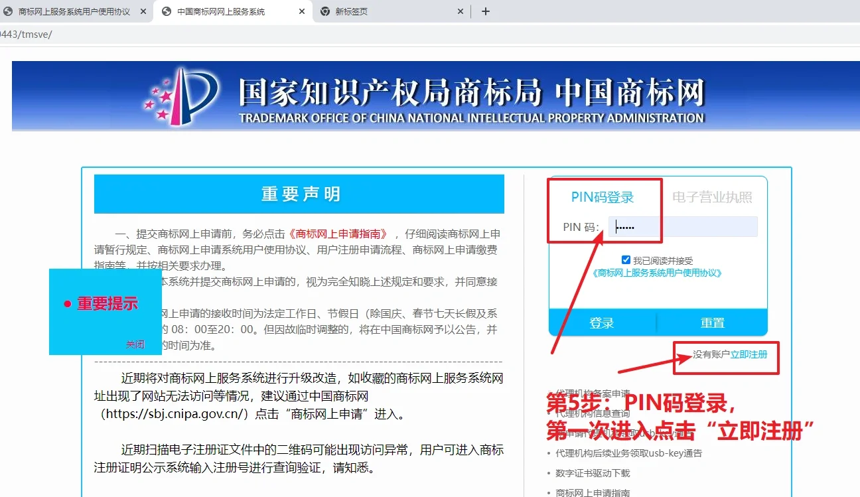Screen dimensions: 860x497
Task: Select the PIN码登录 login tab
Action: [x=603, y=197]
